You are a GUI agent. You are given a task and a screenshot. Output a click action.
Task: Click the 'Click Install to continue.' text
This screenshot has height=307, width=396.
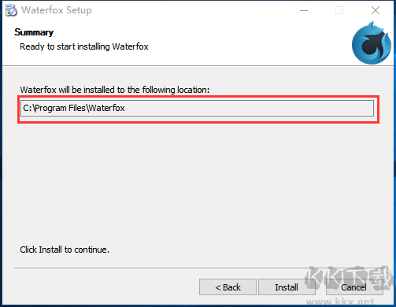[x=65, y=250]
